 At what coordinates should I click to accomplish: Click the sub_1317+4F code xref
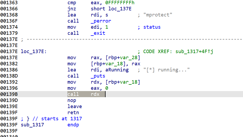point(194,52)
